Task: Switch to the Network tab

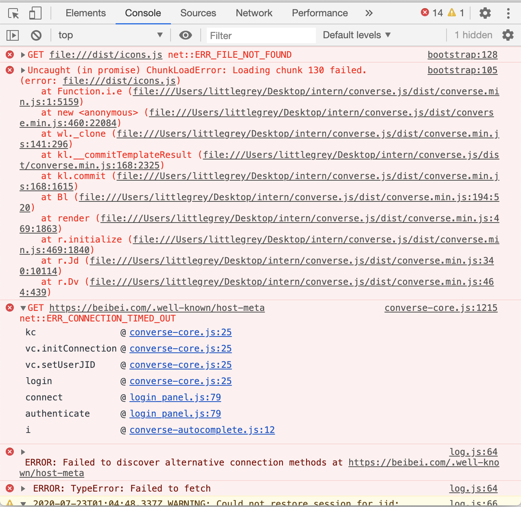Action: click(x=254, y=13)
